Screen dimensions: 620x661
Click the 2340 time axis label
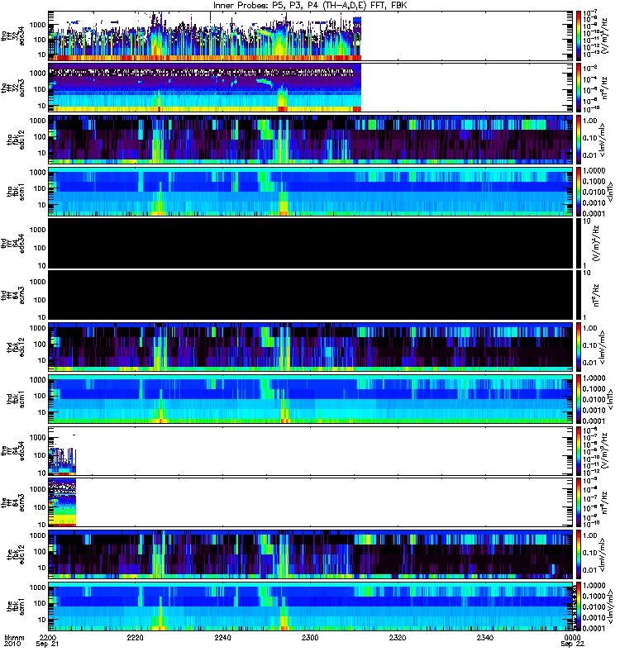[x=484, y=637]
